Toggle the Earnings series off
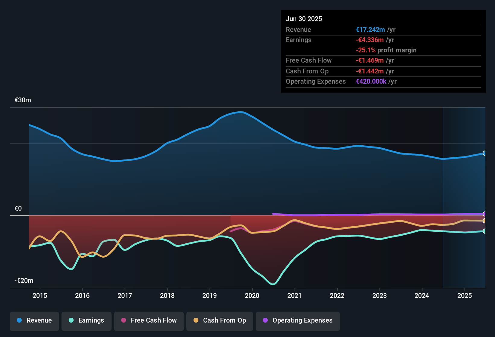 86,321
